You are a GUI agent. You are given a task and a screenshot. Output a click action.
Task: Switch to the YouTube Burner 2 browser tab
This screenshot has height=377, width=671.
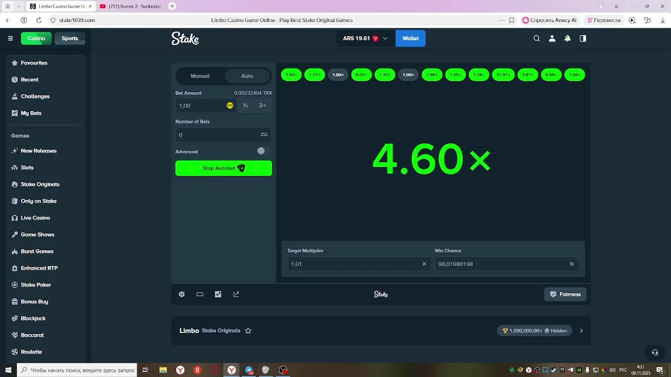click(x=130, y=6)
